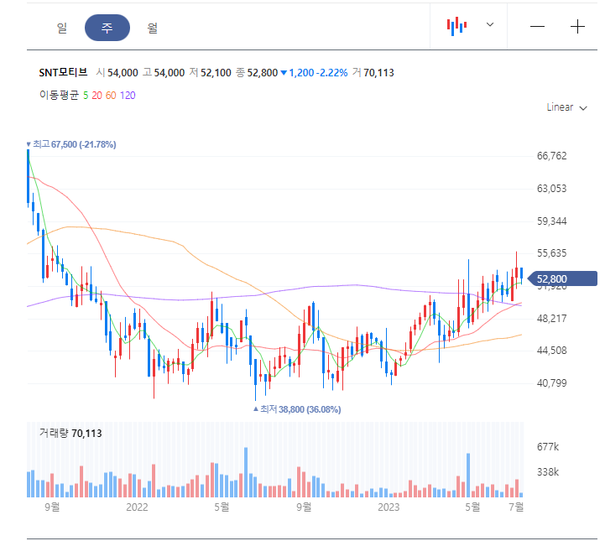Click the 7월 date axis label
This screenshot has height=541, width=605.
516,507
